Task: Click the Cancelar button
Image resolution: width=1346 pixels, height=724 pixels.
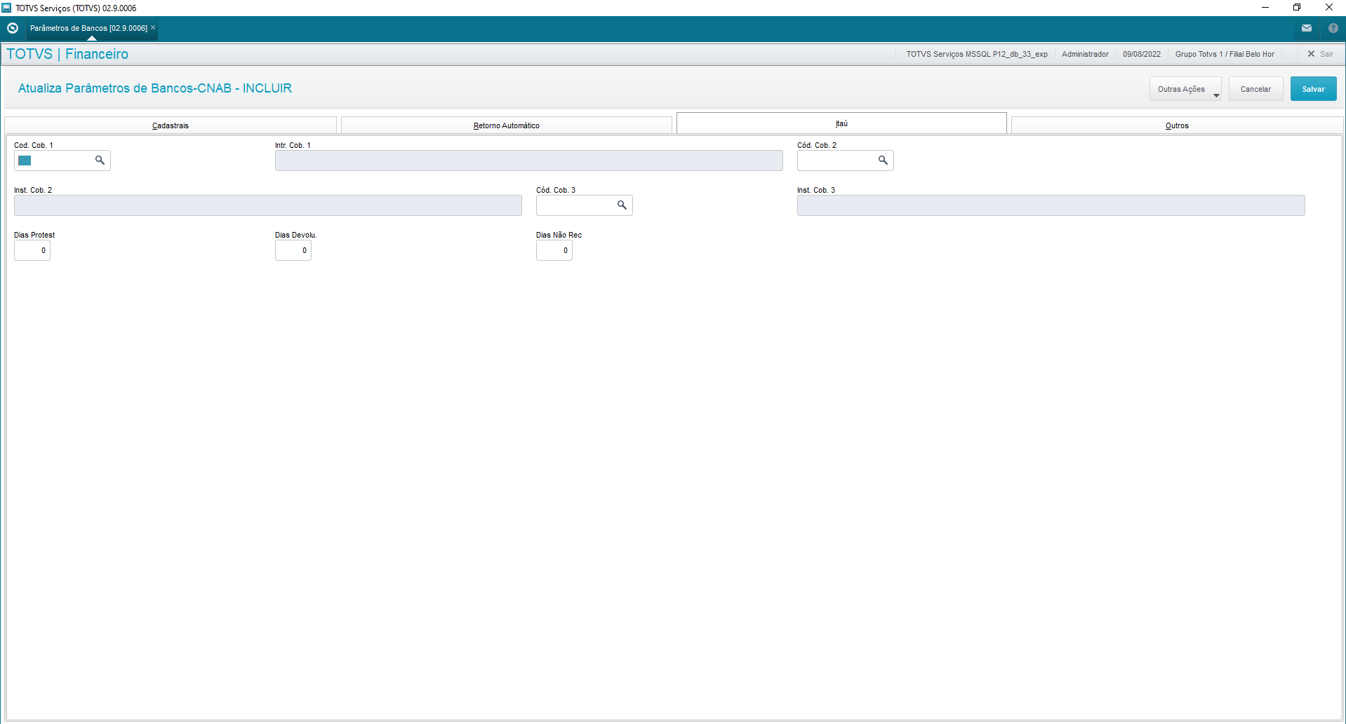Action: [1255, 89]
